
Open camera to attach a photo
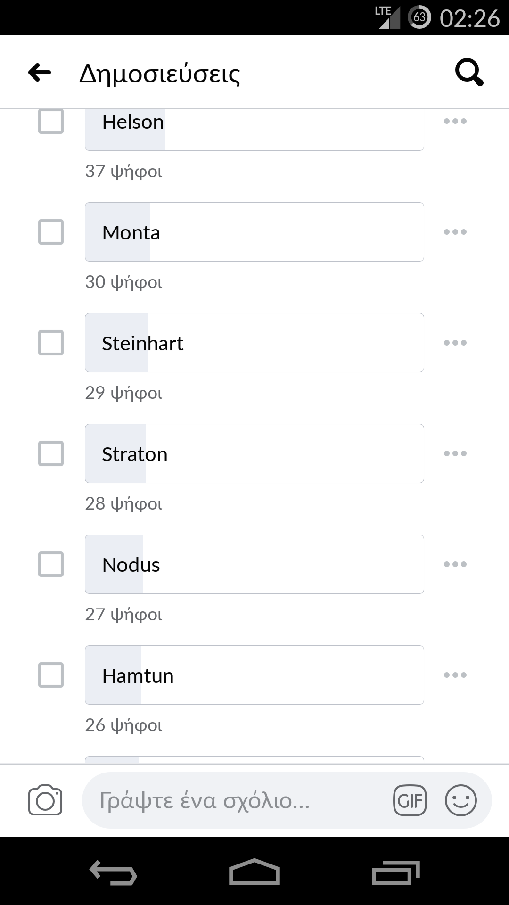click(45, 800)
